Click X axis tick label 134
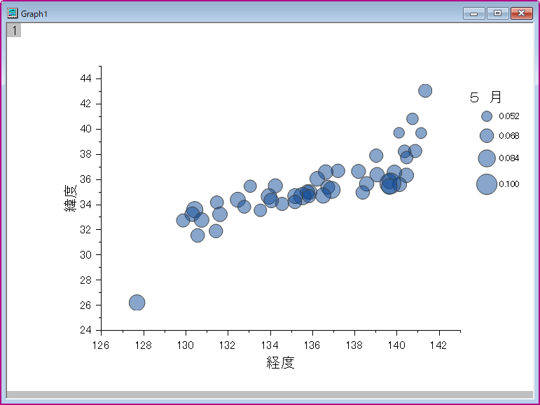The image size is (540, 405). coord(270,345)
